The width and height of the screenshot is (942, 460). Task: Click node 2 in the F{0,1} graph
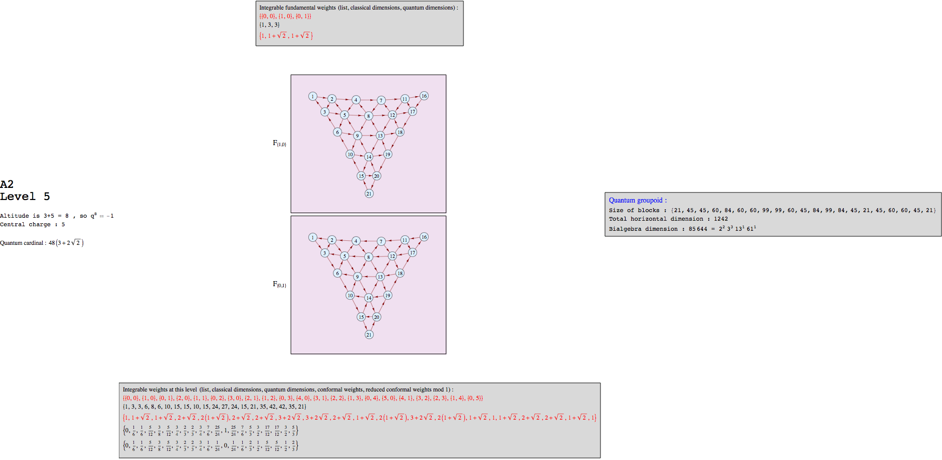332,240
